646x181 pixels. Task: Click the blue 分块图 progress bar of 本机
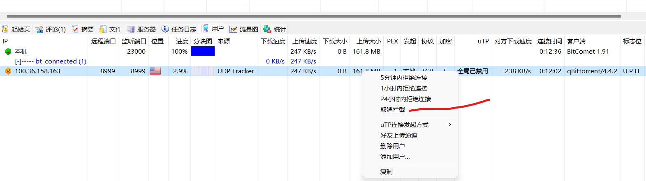pyautogui.click(x=203, y=51)
